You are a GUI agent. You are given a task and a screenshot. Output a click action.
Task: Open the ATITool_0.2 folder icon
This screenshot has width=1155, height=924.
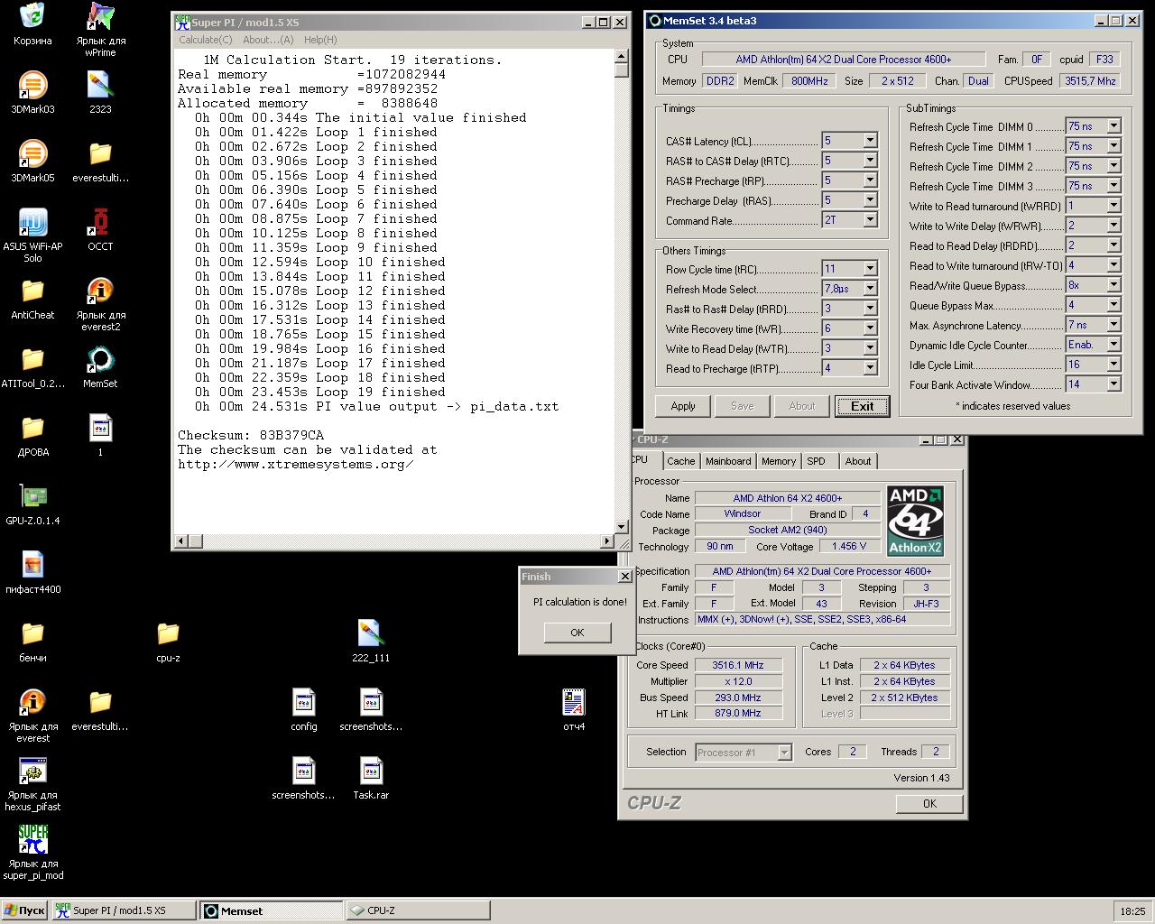[x=32, y=359]
